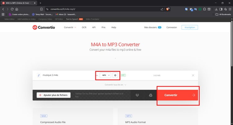Click MP3 Audio Format heading

[x=135, y=122]
